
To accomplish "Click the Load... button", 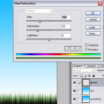I will point(93,27).
